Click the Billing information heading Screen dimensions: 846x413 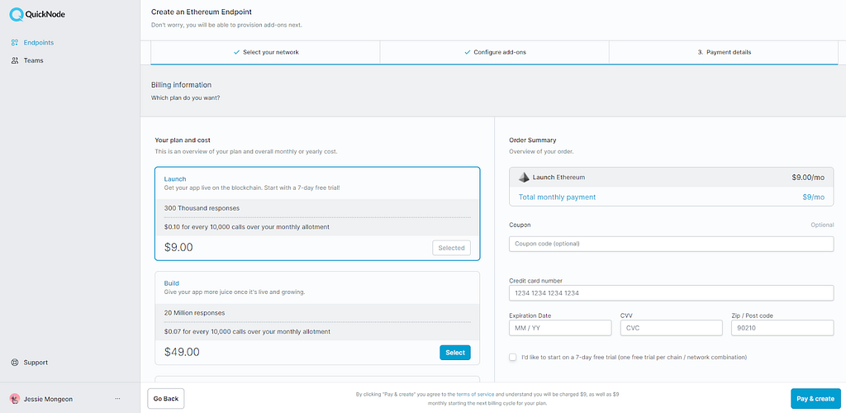(181, 85)
